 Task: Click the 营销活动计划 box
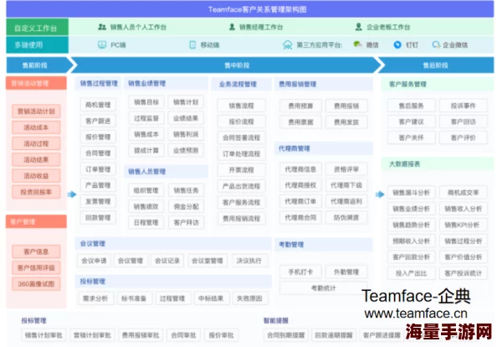pyautogui.click(x=36, y=111)
